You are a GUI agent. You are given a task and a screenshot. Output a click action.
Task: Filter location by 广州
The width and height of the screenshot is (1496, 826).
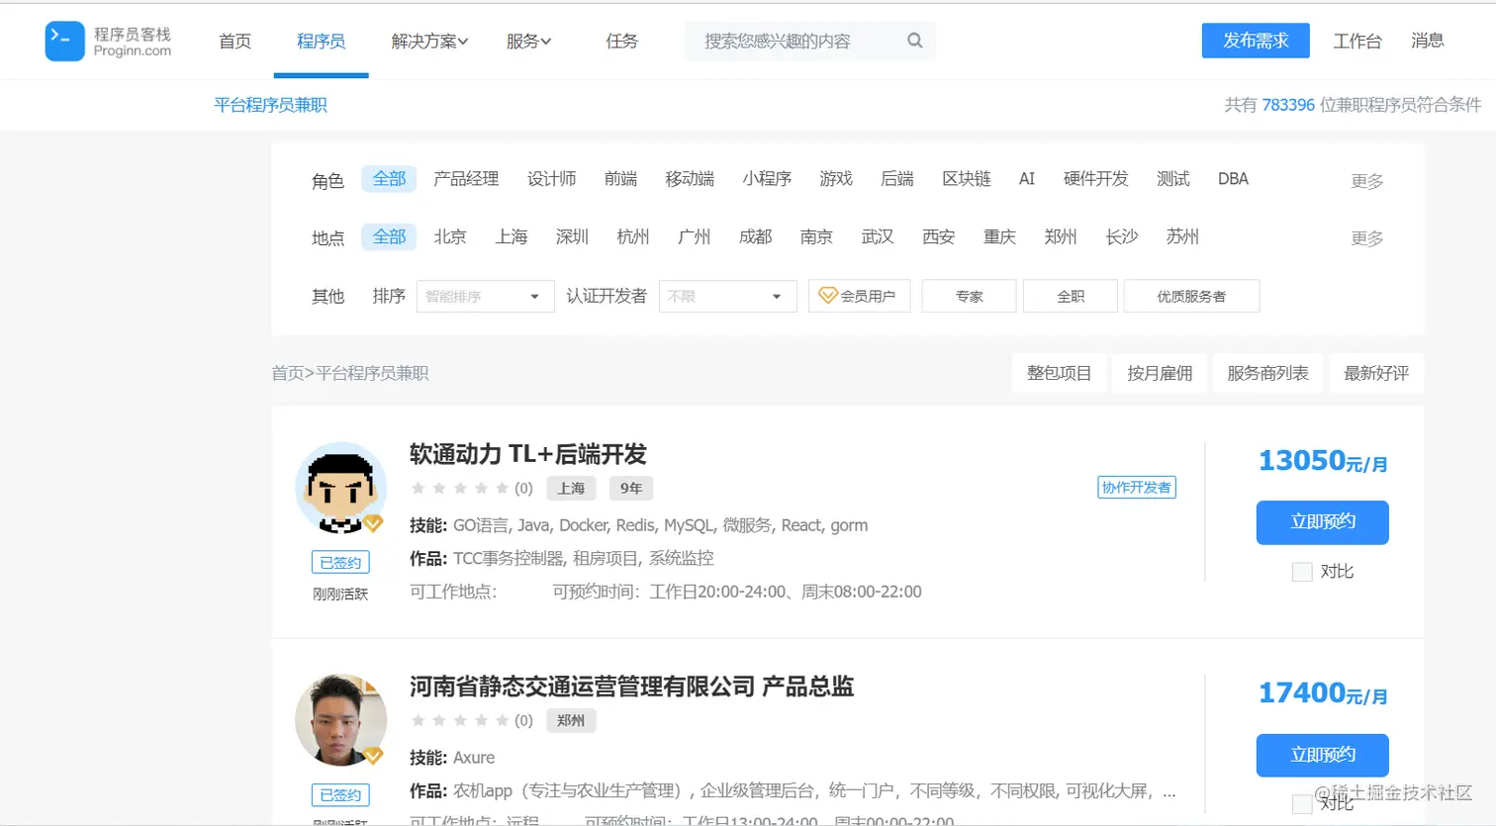pos(695,237)
